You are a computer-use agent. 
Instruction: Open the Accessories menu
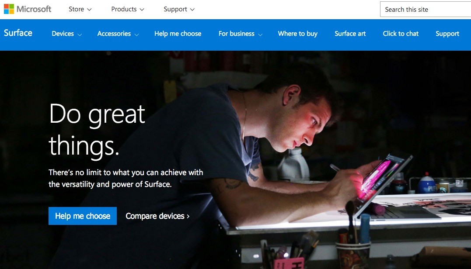[x=118, y=34]
